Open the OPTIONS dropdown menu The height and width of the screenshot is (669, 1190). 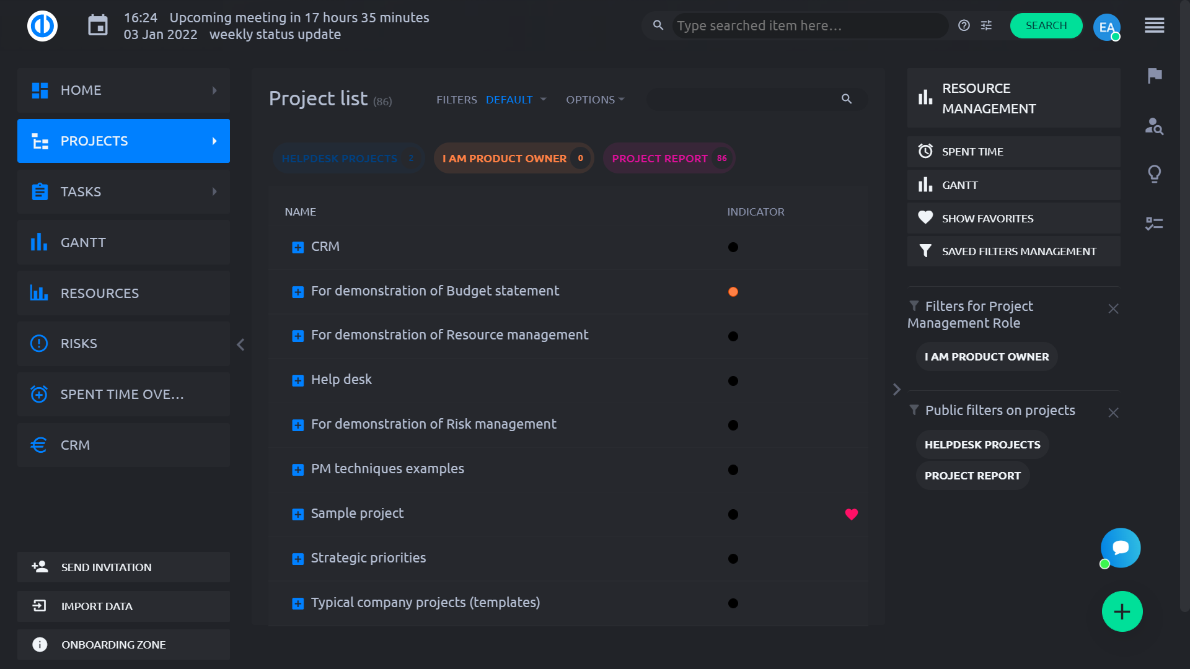(x=594, y=100)
